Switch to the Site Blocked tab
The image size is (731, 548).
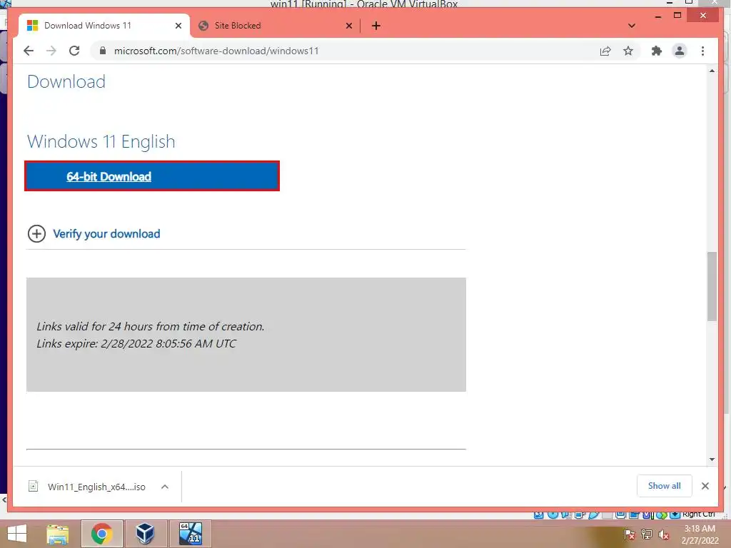[275, 26]
